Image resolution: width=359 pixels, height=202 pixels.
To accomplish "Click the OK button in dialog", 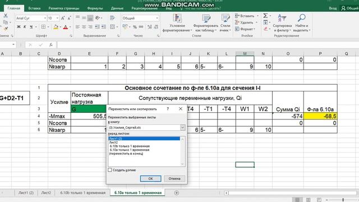I will point(150,178).
